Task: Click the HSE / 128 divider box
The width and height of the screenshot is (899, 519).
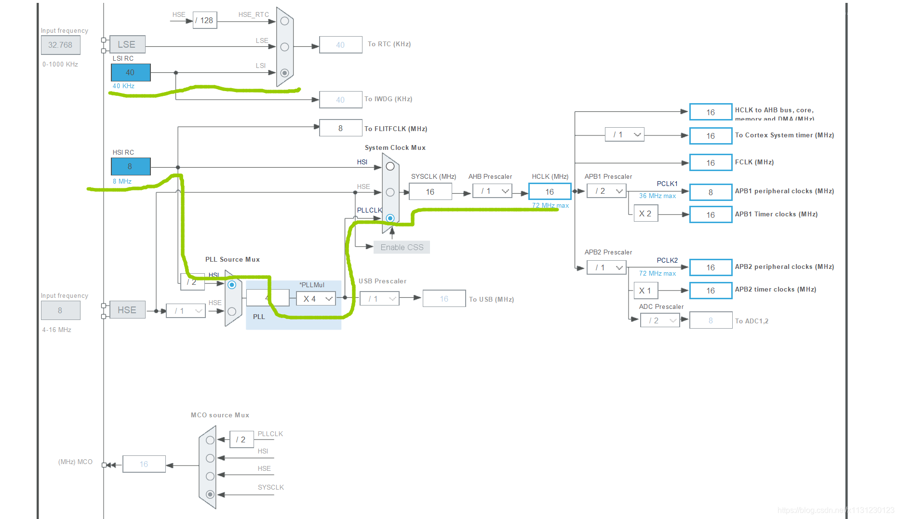Action: (x=205, y=20)
